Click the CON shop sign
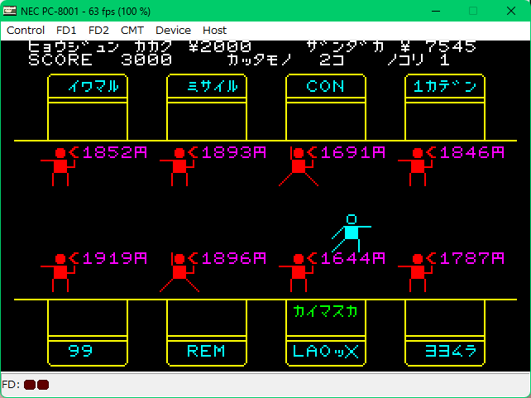531x398 pixels. [325, 86]
